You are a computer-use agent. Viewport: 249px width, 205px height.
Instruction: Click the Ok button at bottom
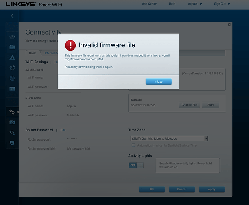[x=151, y=189]
